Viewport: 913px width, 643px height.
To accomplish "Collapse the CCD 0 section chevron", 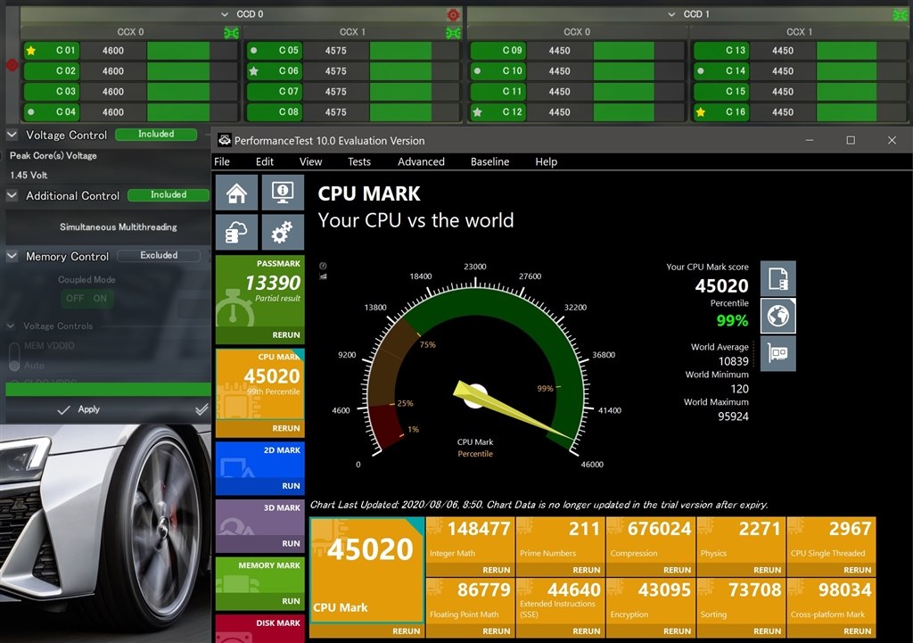I will [225, 14].
